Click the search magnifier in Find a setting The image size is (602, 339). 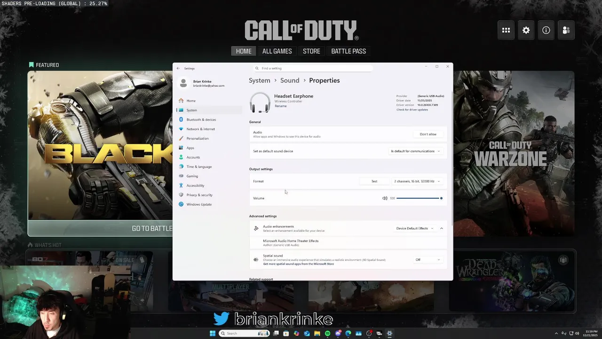[257, 68]
